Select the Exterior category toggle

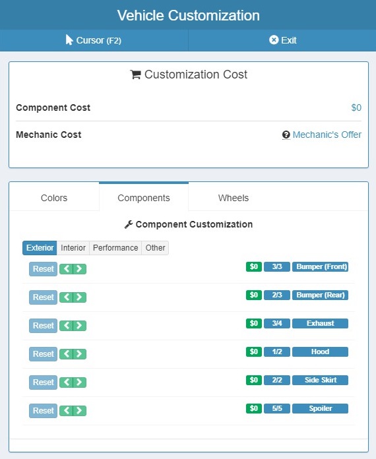[40, 248]
